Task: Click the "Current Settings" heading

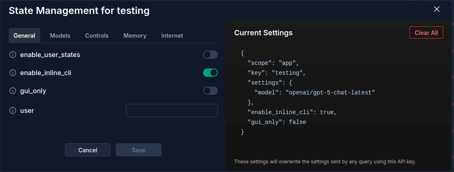Action: coord(263,33)
